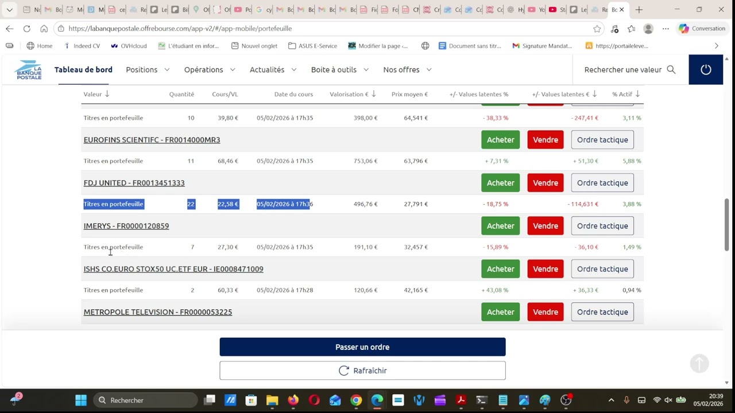The height and width of the screenshot is (413, 735).
Task: Click the refresh icon in Rafraîchir button
Action: [344, 371]
